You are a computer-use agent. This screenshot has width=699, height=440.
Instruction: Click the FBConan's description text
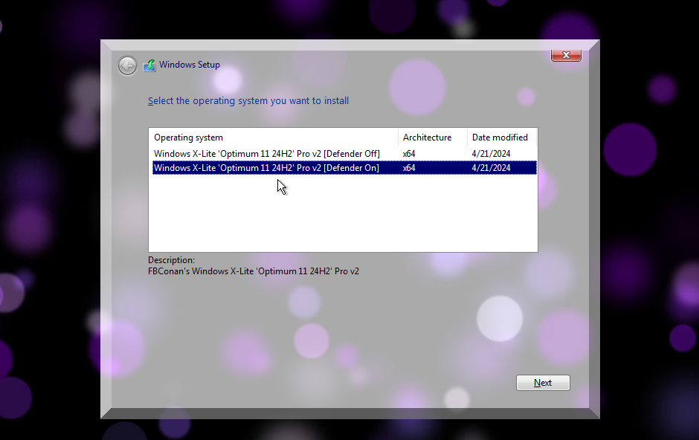pyautogui.click(x=254, y=271)
